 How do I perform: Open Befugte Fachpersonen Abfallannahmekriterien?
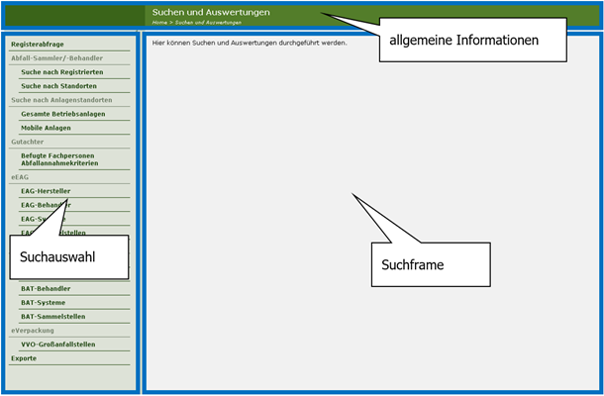pyautogui.click(x=66, y=158)
